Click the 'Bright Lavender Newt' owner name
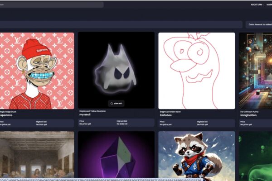The height and width of the screenshot is (181, 272). [x=170, y=112]
